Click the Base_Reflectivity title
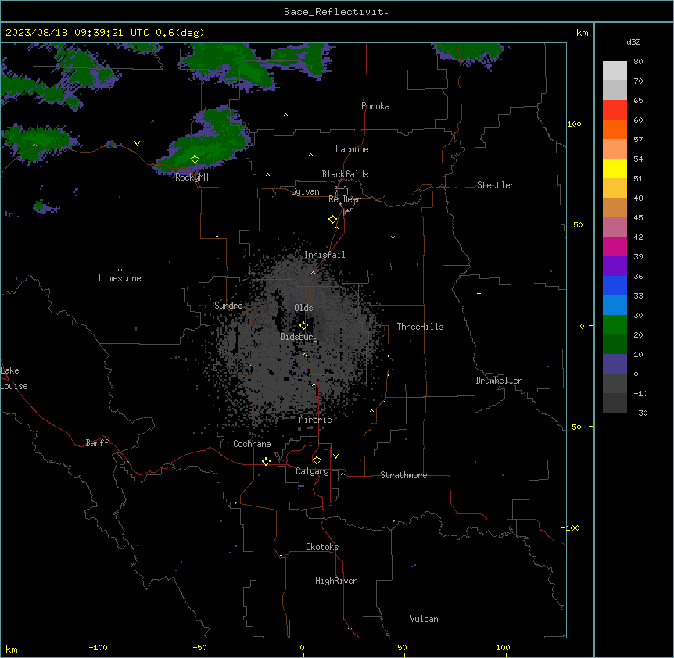674x658 pixels. coord(337,12)
